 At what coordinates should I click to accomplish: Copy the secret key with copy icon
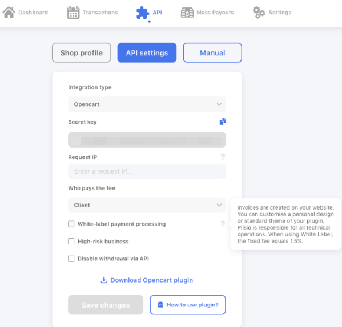[x=223, y=121]
